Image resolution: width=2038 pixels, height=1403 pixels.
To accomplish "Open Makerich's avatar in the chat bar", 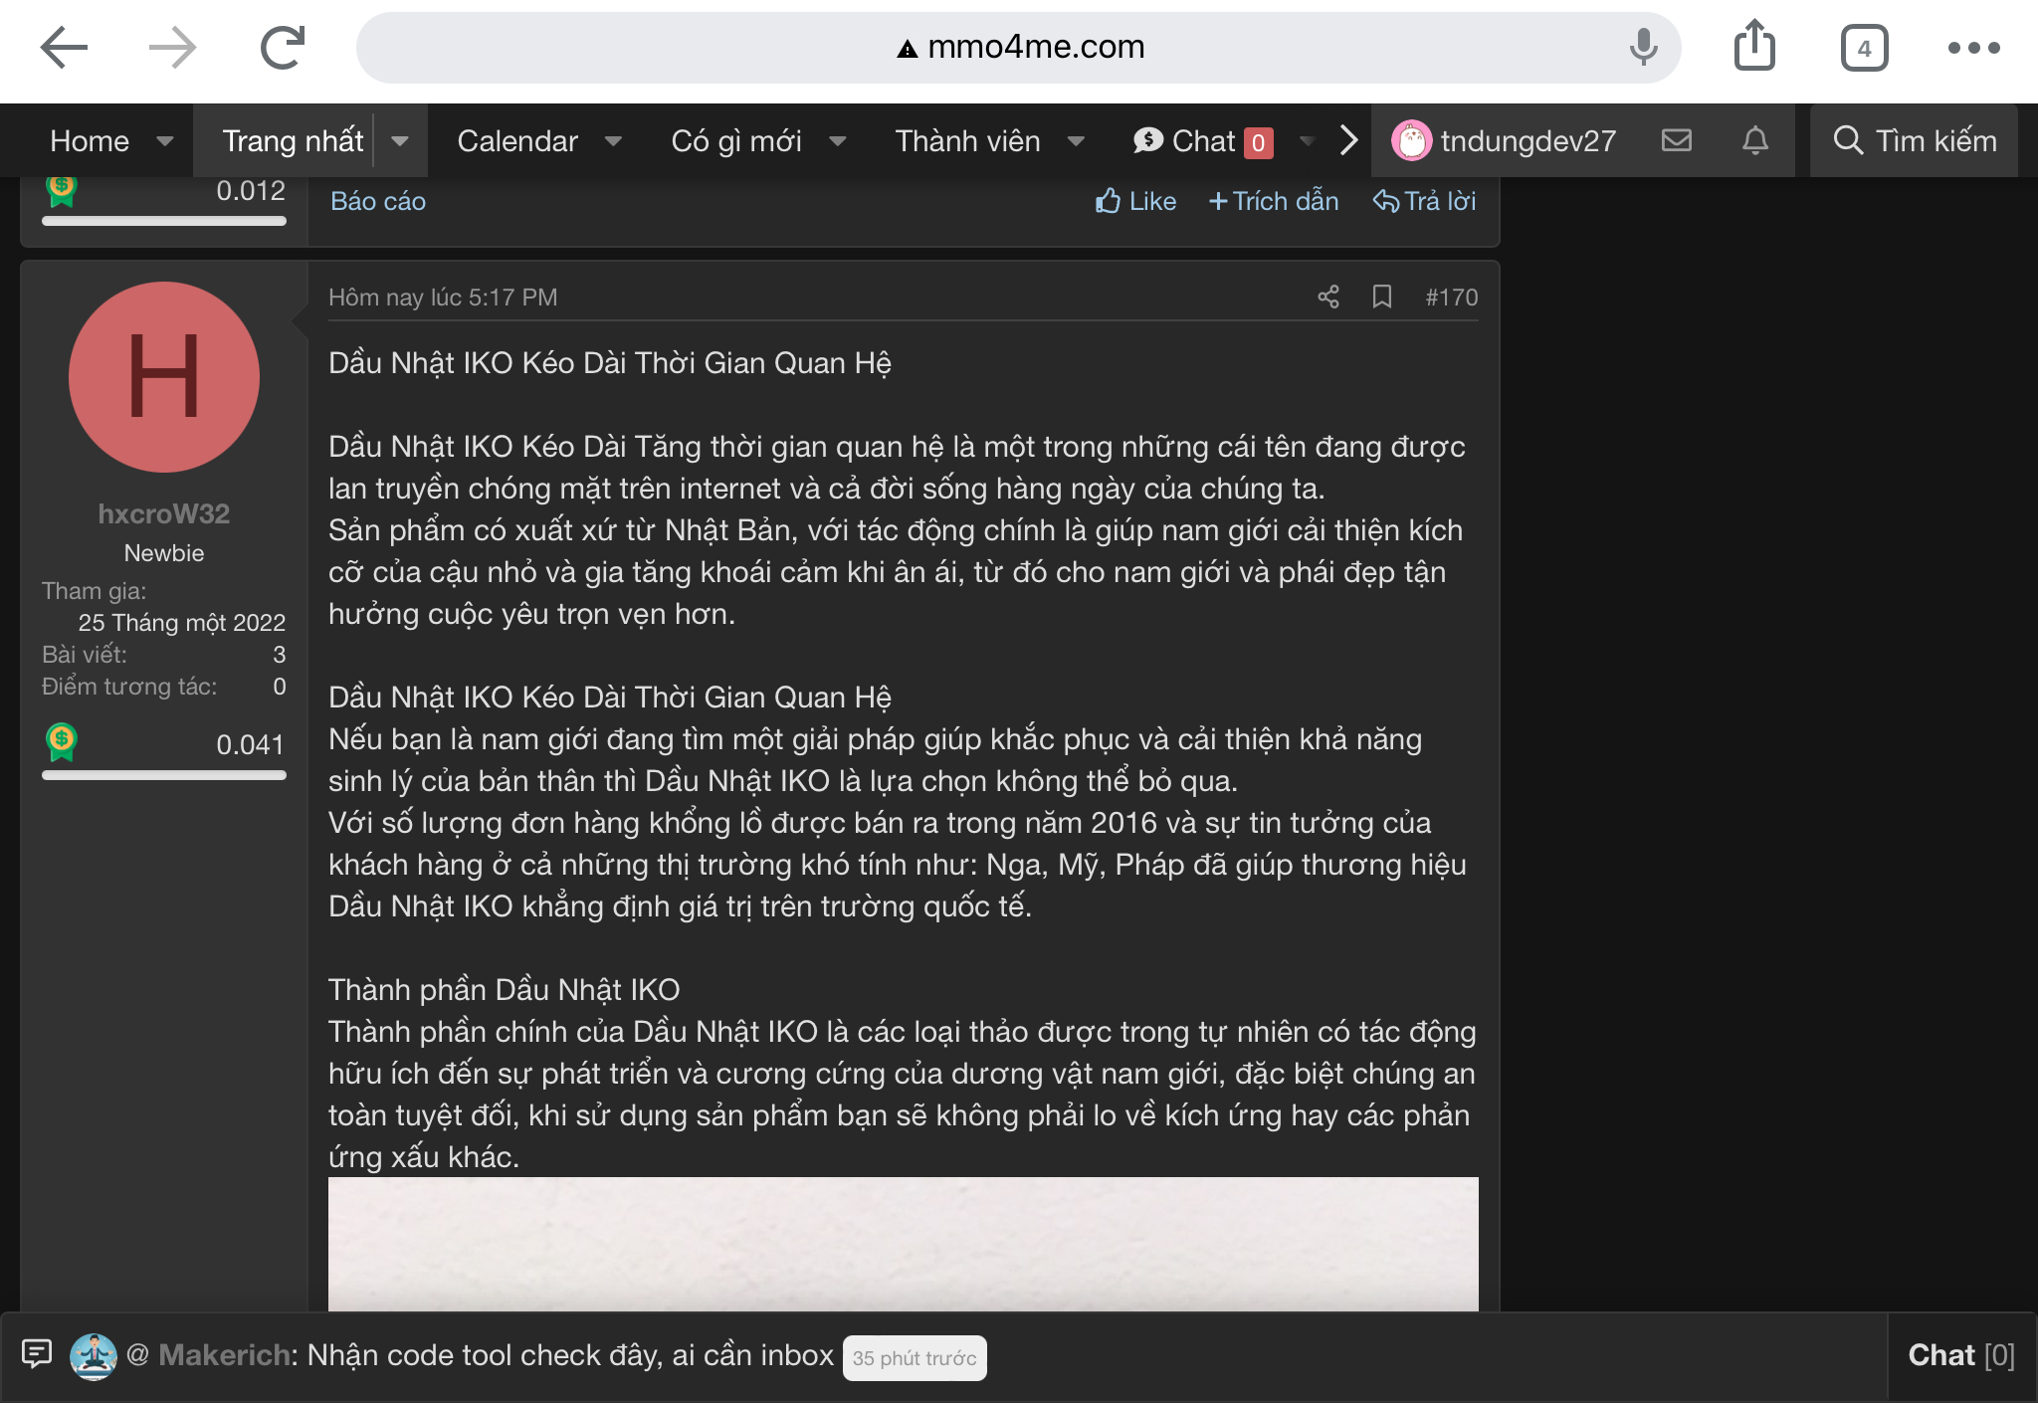I will (94, 1356).
